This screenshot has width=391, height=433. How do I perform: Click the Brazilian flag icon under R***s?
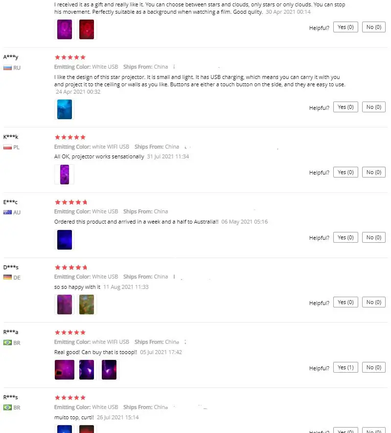7,408
